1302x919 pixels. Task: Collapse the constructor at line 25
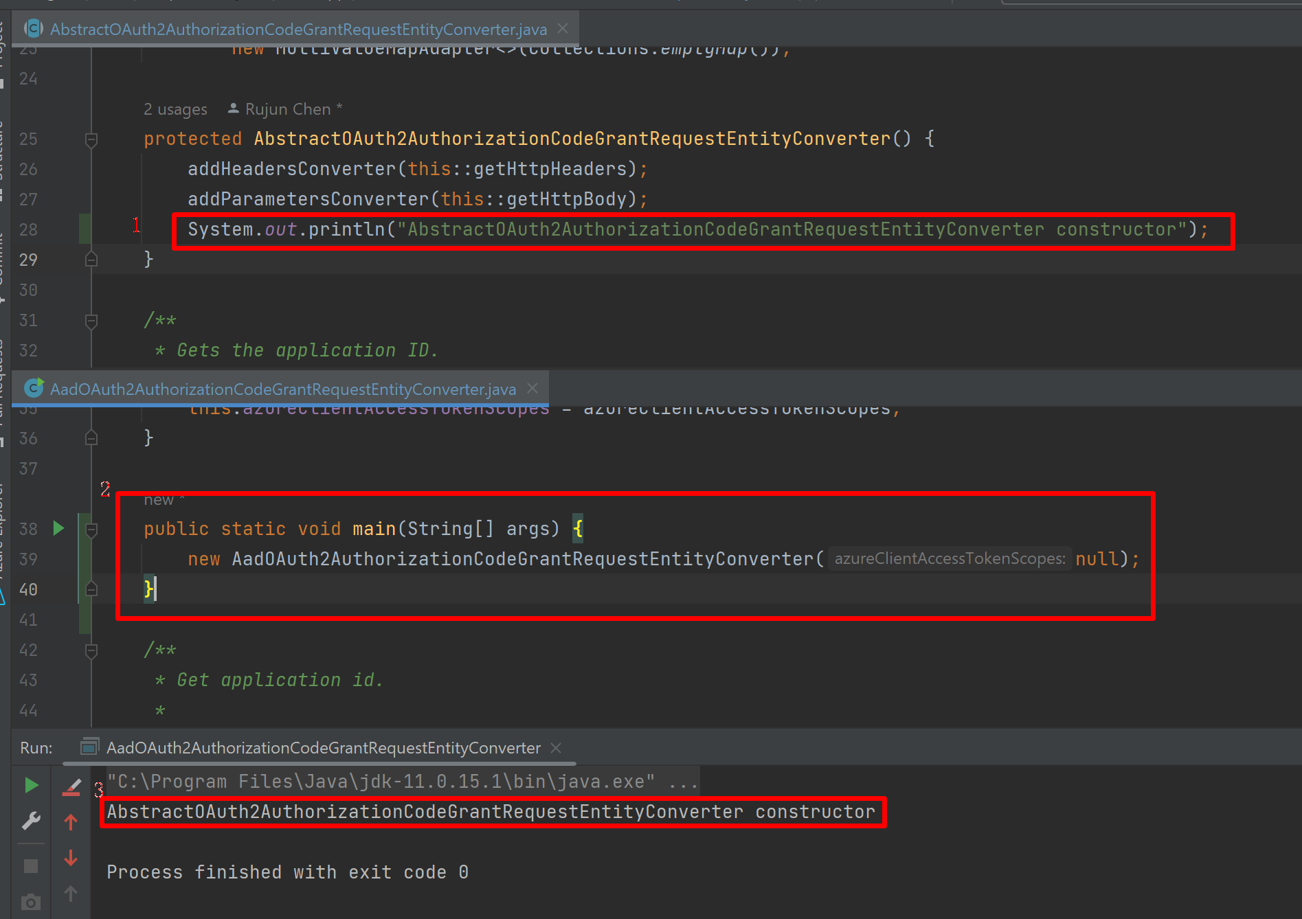point(91,139)
